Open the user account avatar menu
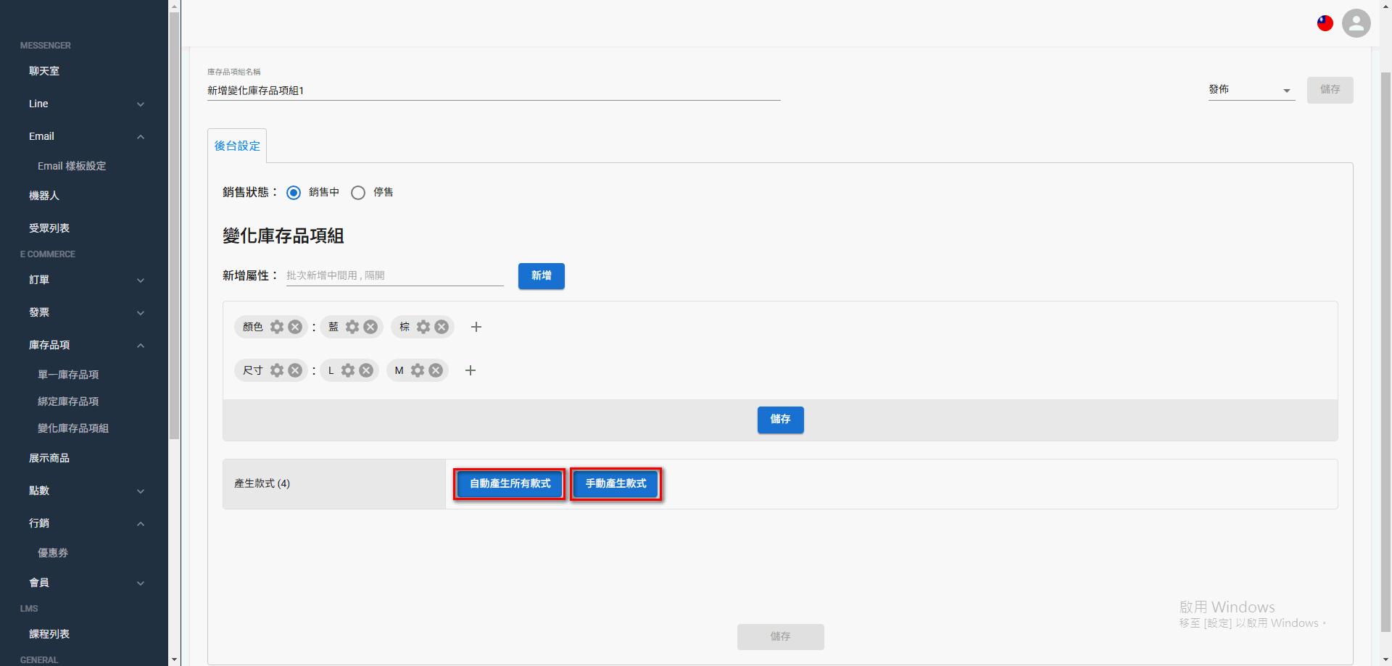The width and height of the screenshot is (1392, 666). [x=1356, y=23]
